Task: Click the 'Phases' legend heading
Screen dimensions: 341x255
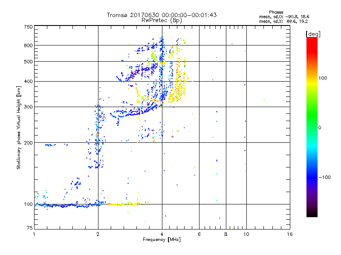Action: [x=276, y=12]
